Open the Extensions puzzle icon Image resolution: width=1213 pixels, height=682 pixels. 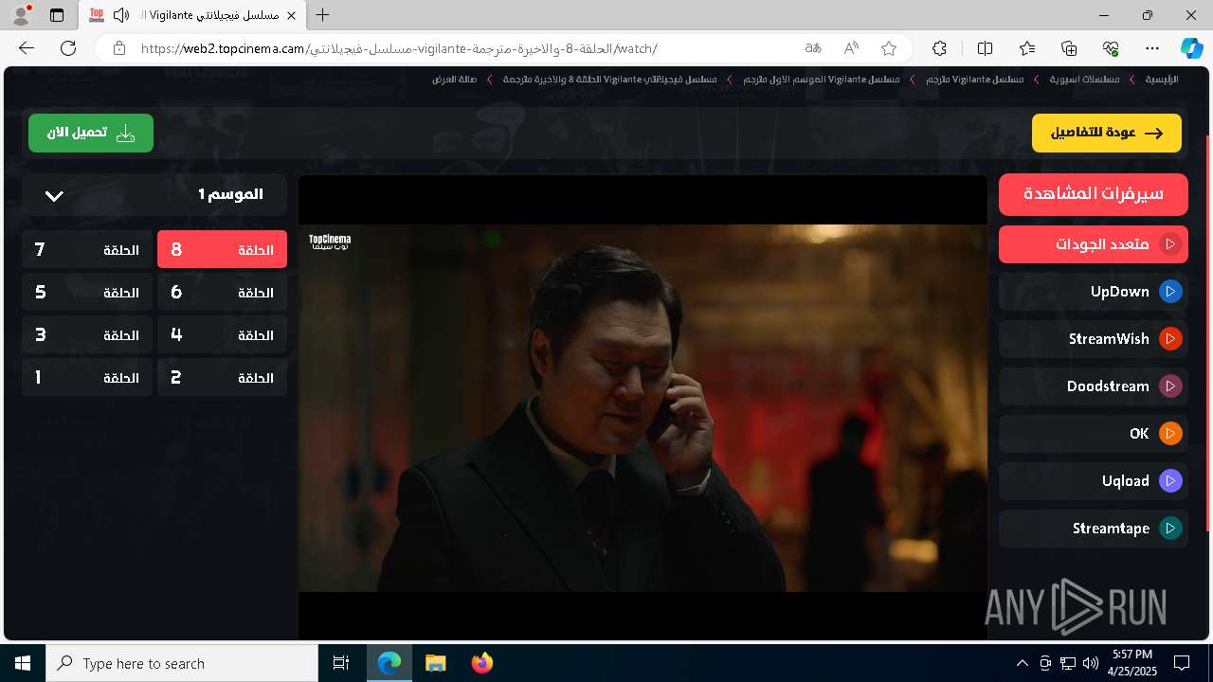(939, 48)
